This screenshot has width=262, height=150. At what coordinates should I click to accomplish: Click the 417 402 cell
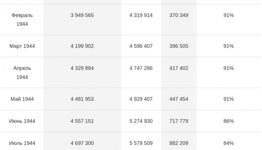[179, 68]
